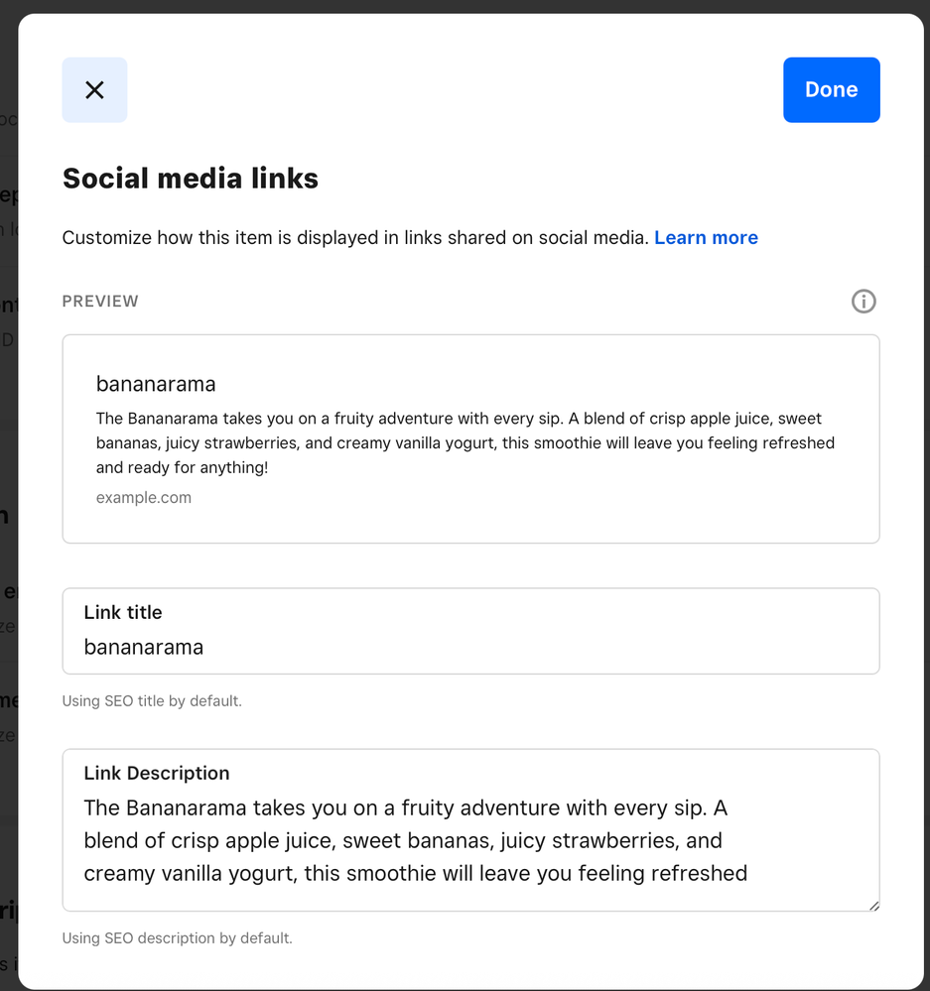Click example.com in the preview card

click(144, 498)
